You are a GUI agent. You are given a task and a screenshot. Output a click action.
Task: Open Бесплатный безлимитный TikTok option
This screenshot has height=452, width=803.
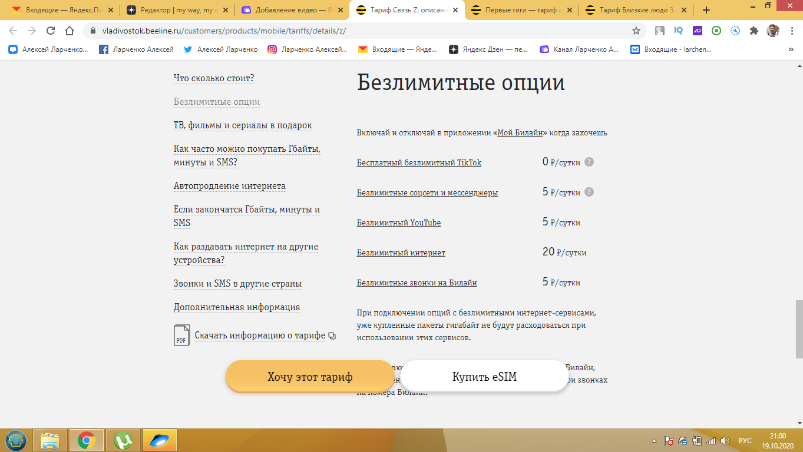(x=419, y=162)
